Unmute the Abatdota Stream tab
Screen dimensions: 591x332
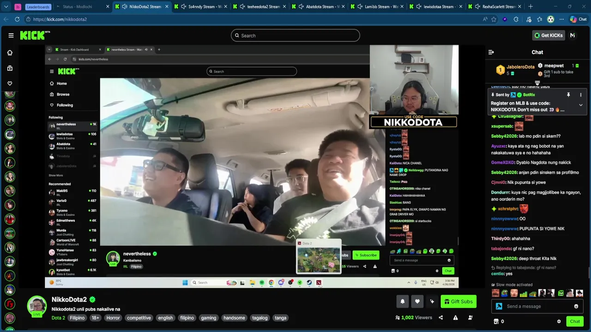click(301, 6)
